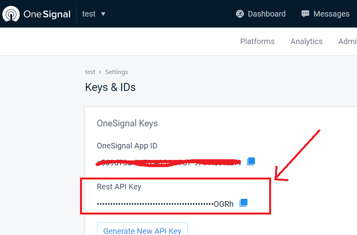The image size is (357, 235).
Task: Click the masked Rest API Key value
Action: [165, 204]
